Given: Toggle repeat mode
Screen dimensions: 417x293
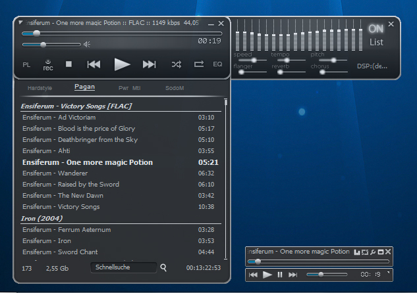Looking at the screenshot, I should tap(198, 64).
